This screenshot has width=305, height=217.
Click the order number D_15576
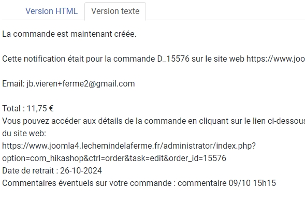(173, 59)
